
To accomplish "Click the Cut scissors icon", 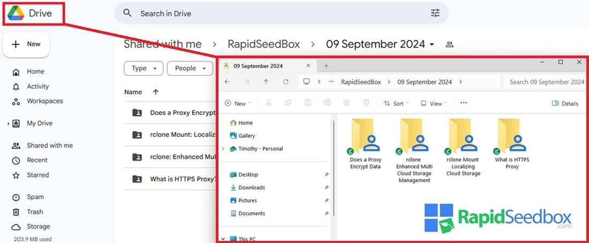I will coord(269,103).
